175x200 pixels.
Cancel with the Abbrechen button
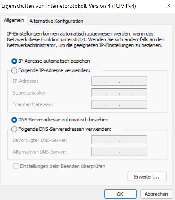click(x=156, y=194)
